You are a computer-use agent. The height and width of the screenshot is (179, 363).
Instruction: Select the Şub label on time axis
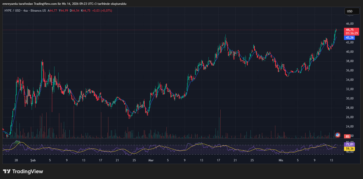pyautogui.click(x=33, y=160)
